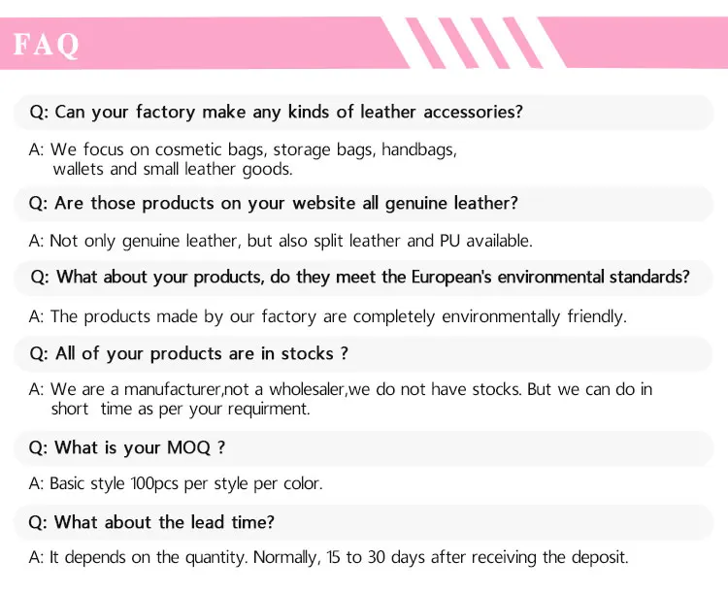Click the pink banner right segment
The width and height of the screenshot is (728, 593).
click(634, 43)
